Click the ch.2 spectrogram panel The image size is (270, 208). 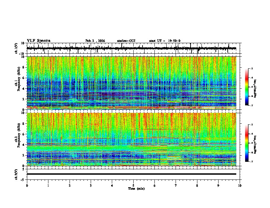[x=131, y=139]
